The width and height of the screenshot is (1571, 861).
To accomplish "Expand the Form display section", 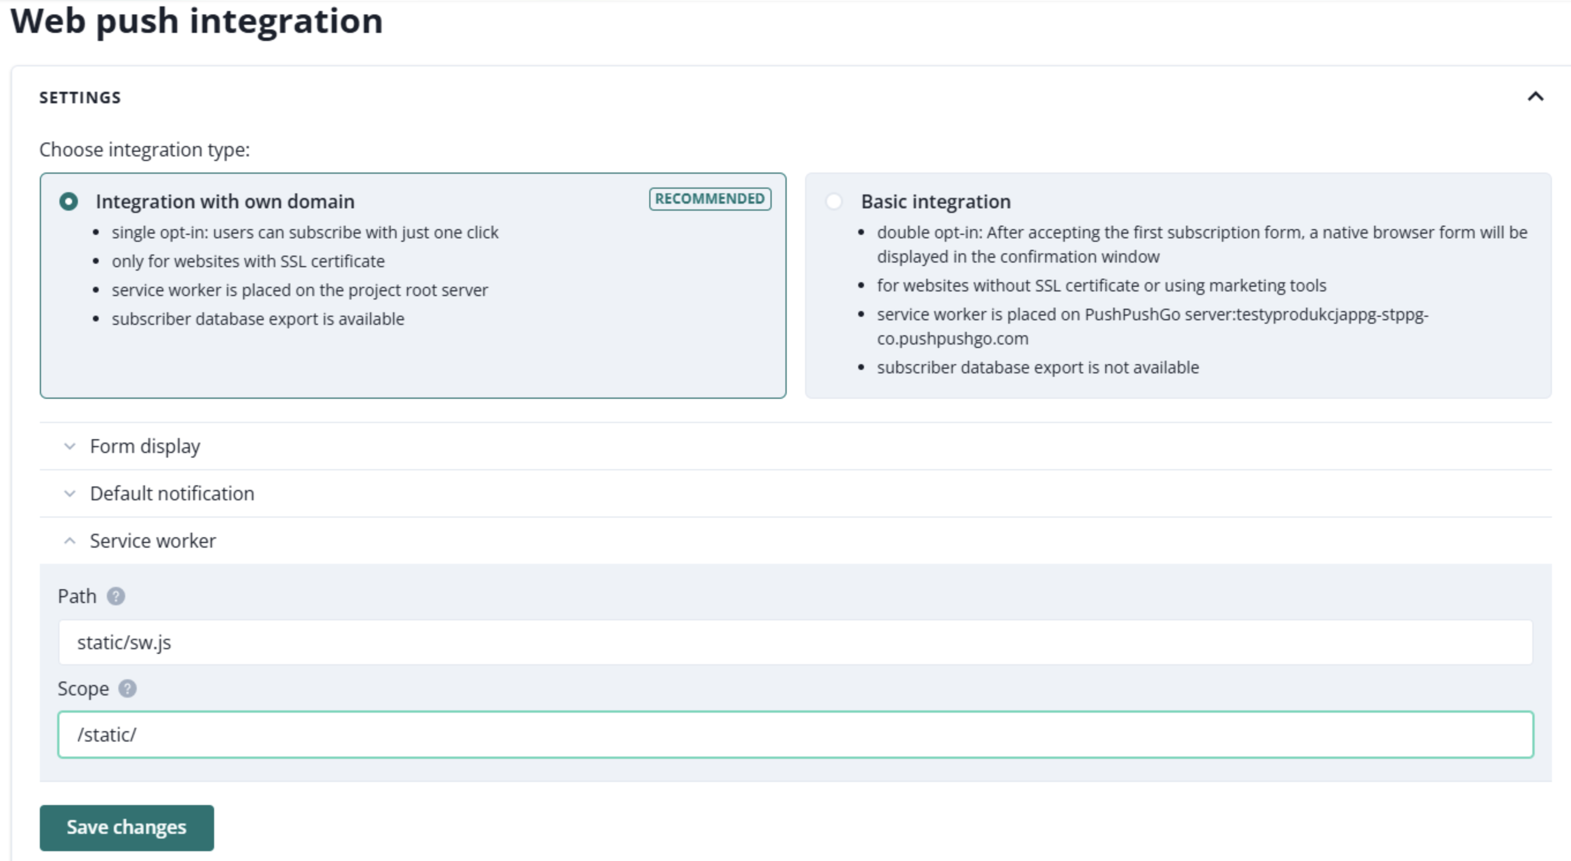I will pos(145,446).
